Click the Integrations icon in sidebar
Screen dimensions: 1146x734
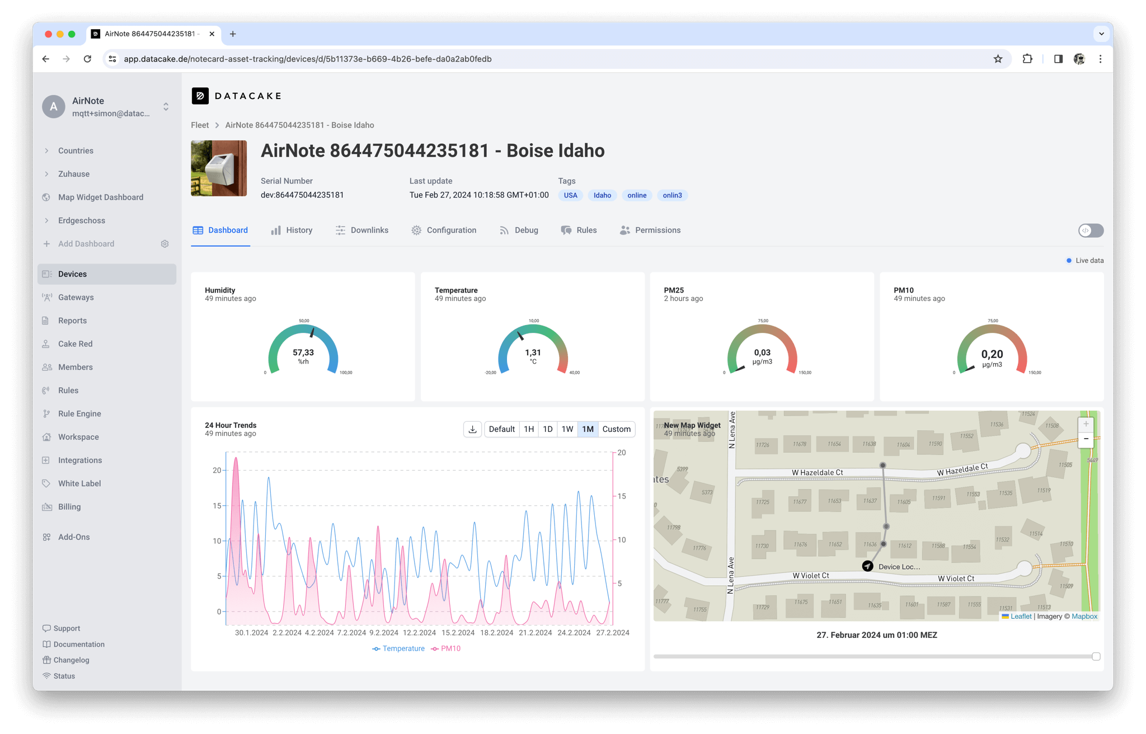pyautogui.click(x=46, y=460)
